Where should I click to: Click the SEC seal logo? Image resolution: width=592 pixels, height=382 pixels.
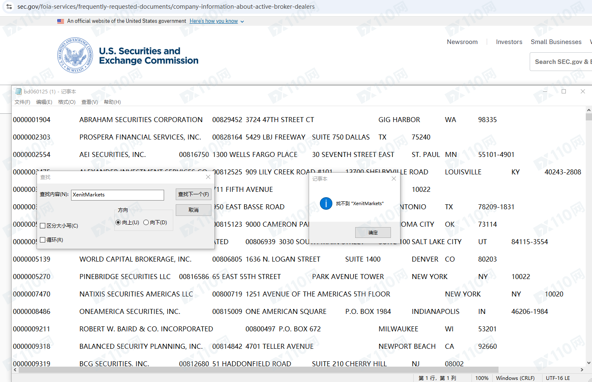(x=75, y=55)
